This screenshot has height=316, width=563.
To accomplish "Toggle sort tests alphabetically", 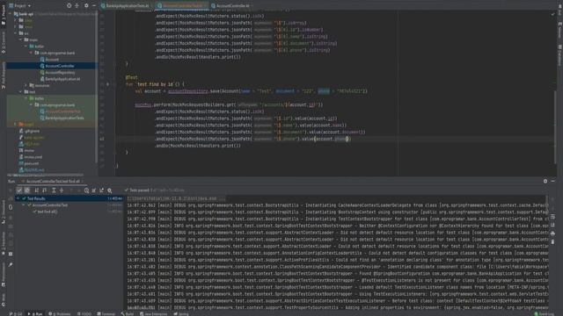I will pyautogui.click(x=37, y=190).
